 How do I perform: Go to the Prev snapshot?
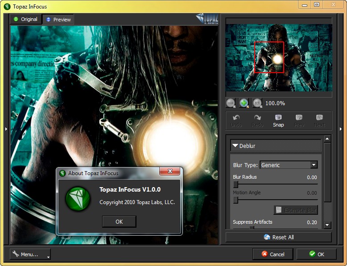(299, 121)
